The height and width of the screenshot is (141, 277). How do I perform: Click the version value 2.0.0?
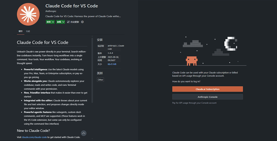[110, 53]
